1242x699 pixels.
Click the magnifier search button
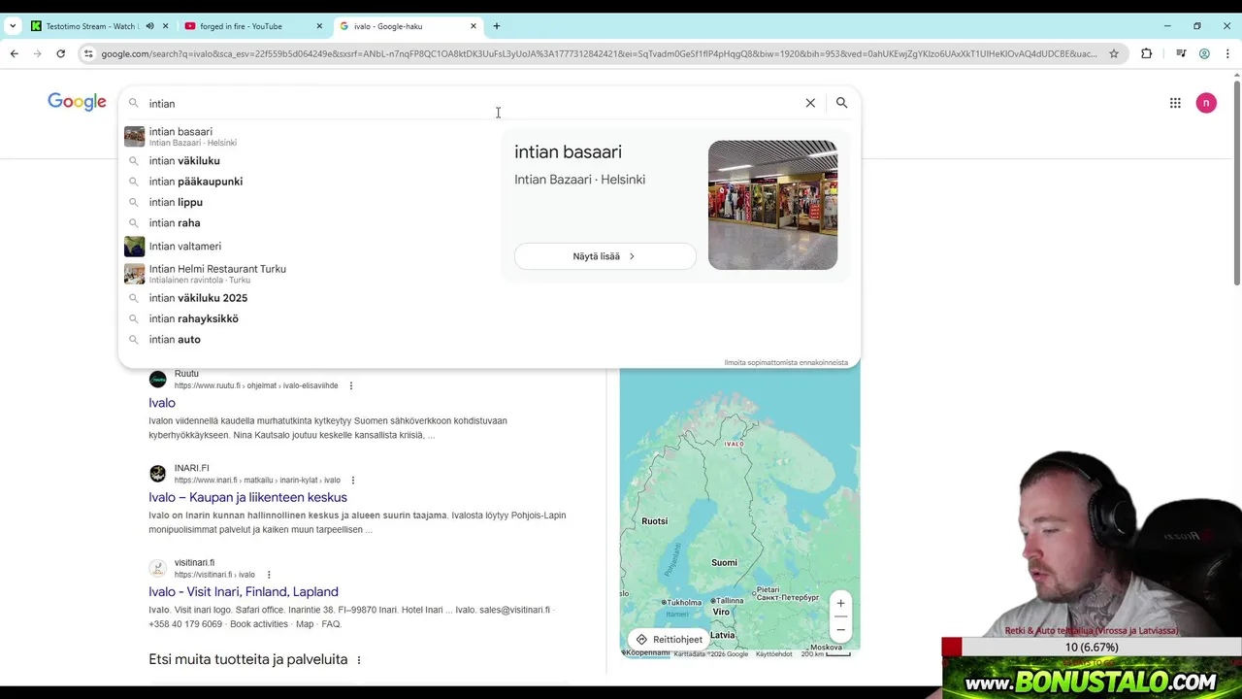[x=841, y=103]
